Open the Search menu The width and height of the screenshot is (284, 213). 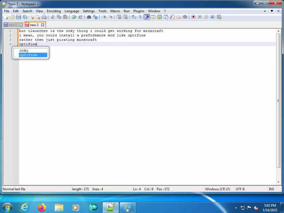(27, 11)
